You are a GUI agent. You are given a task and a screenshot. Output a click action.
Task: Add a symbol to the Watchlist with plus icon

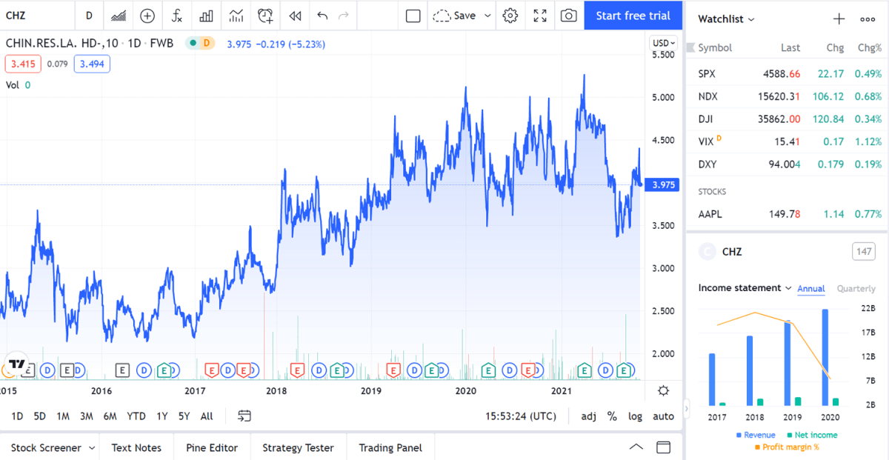pos(839,19)
